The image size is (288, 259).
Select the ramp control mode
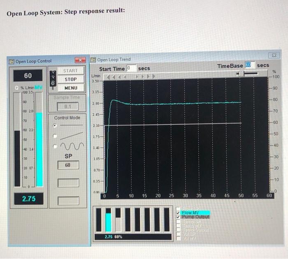pyautogui.click(x=55, y=136)
